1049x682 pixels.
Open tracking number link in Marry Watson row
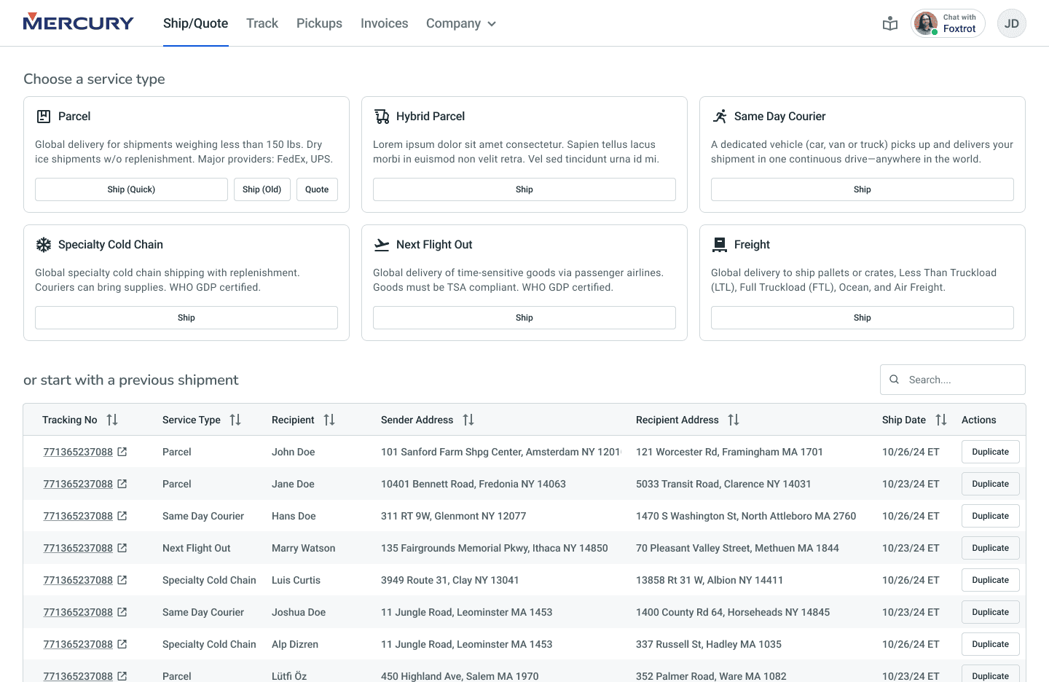(x=78, y=548)
